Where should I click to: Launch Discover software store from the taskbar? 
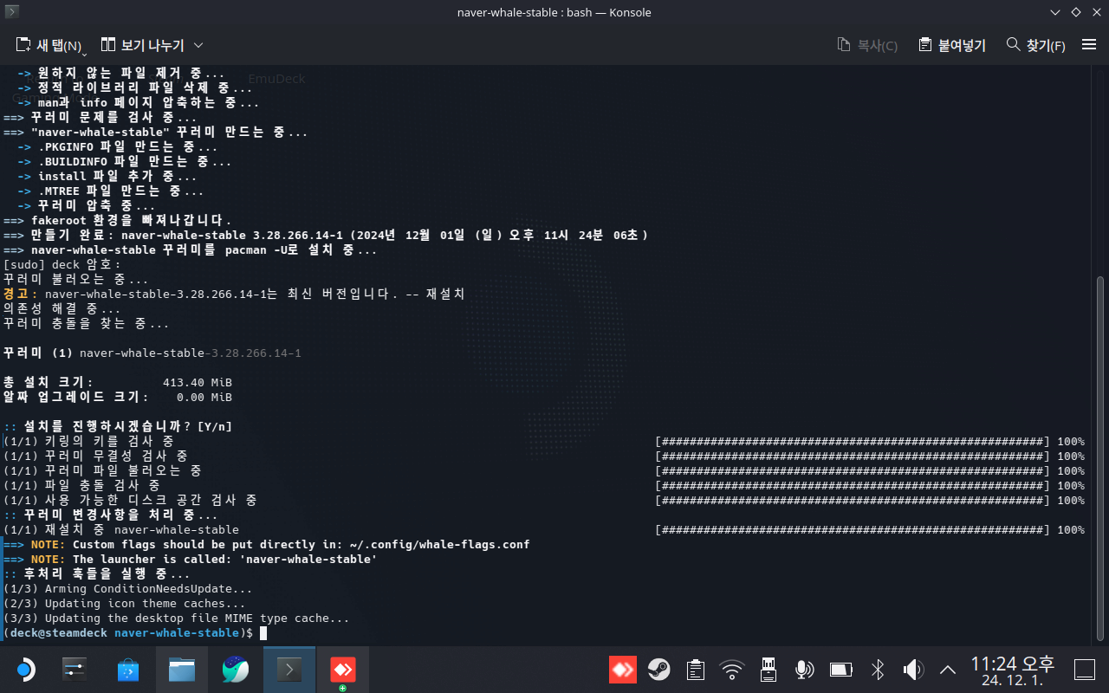point(128,670)
